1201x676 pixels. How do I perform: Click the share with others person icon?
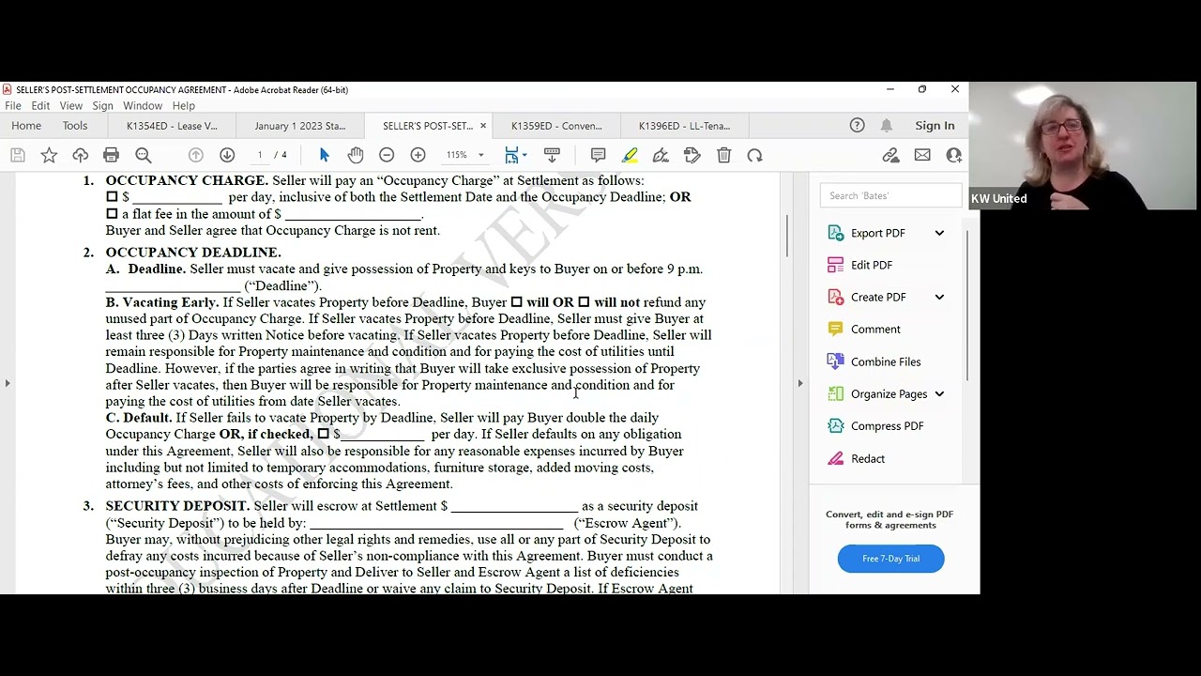[x=954, y=155]
